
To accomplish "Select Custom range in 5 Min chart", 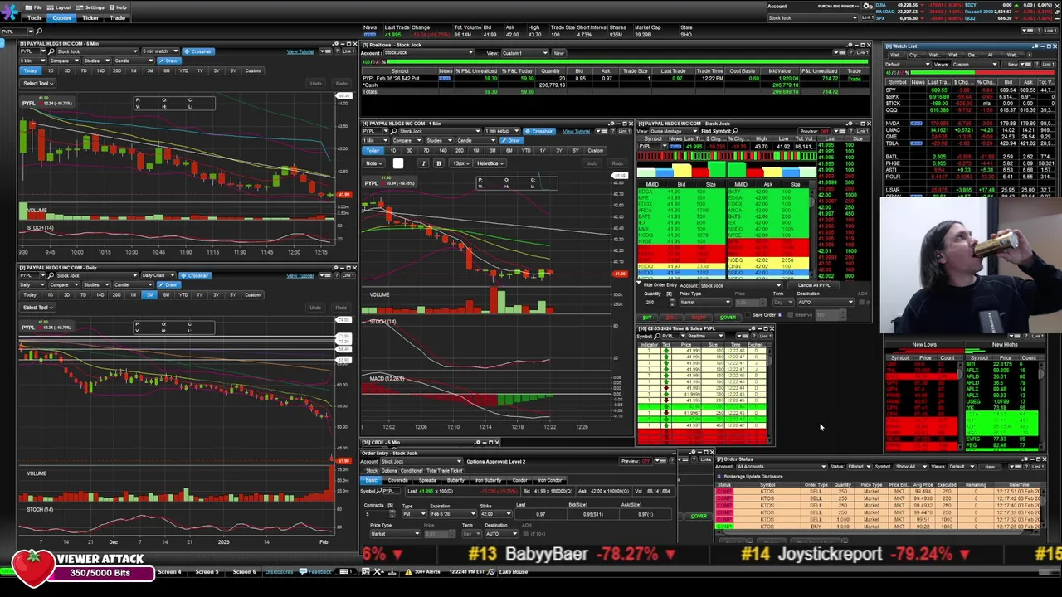I will click(253, 70).
